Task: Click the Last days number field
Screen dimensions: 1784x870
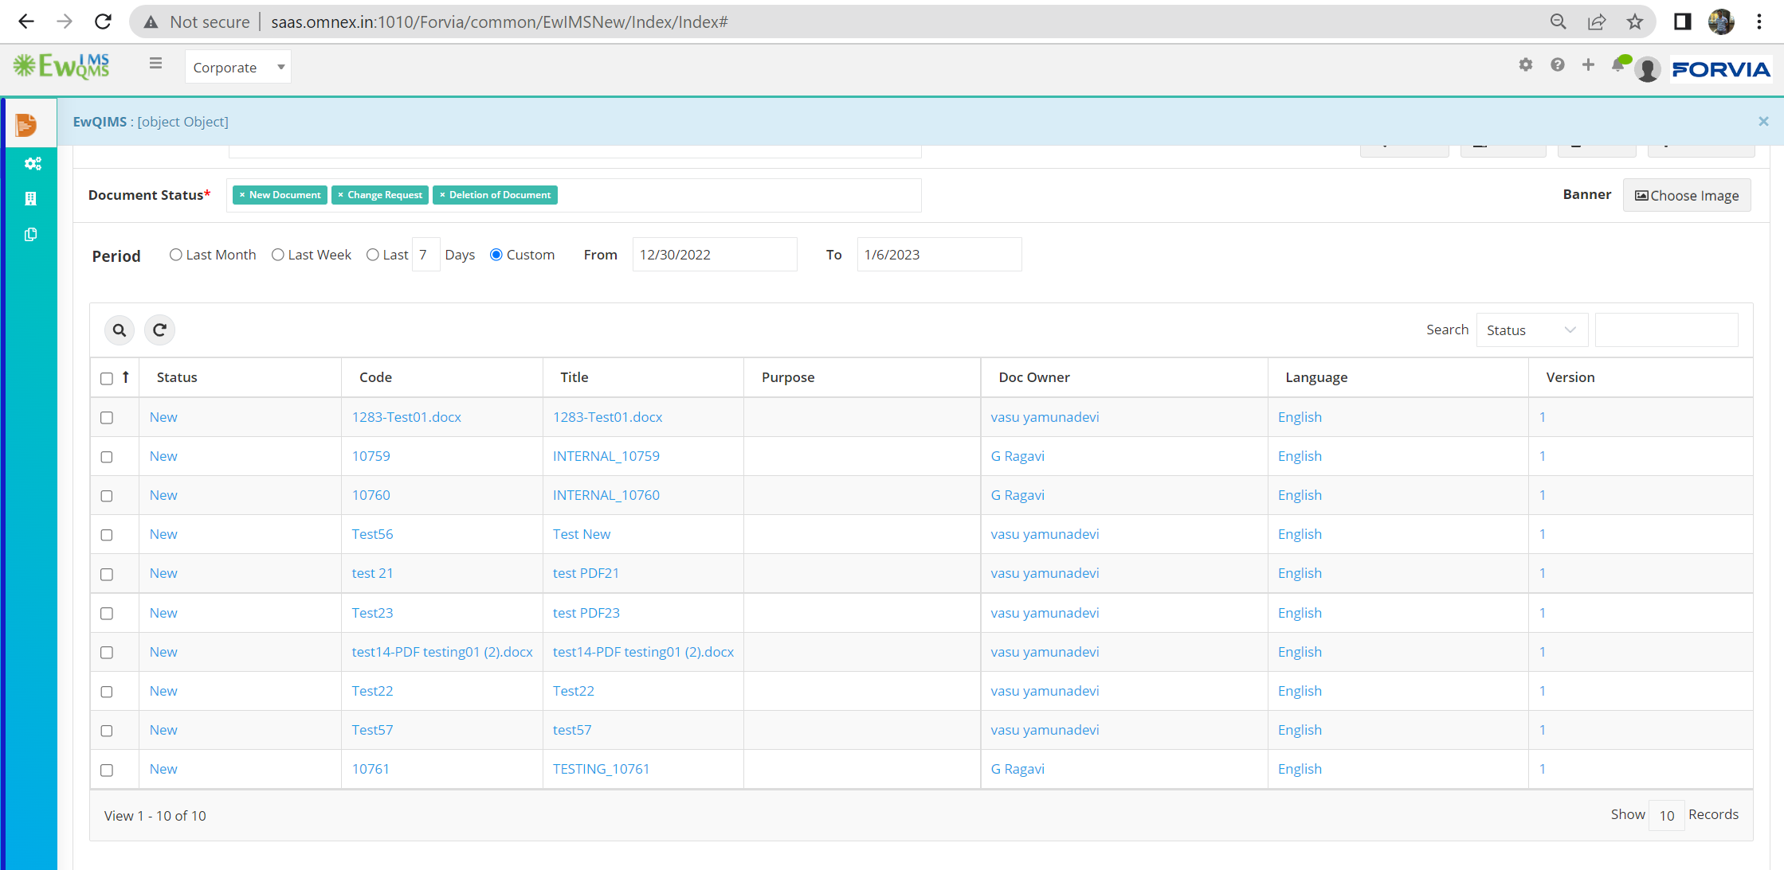Action: (x=425, y=255)
